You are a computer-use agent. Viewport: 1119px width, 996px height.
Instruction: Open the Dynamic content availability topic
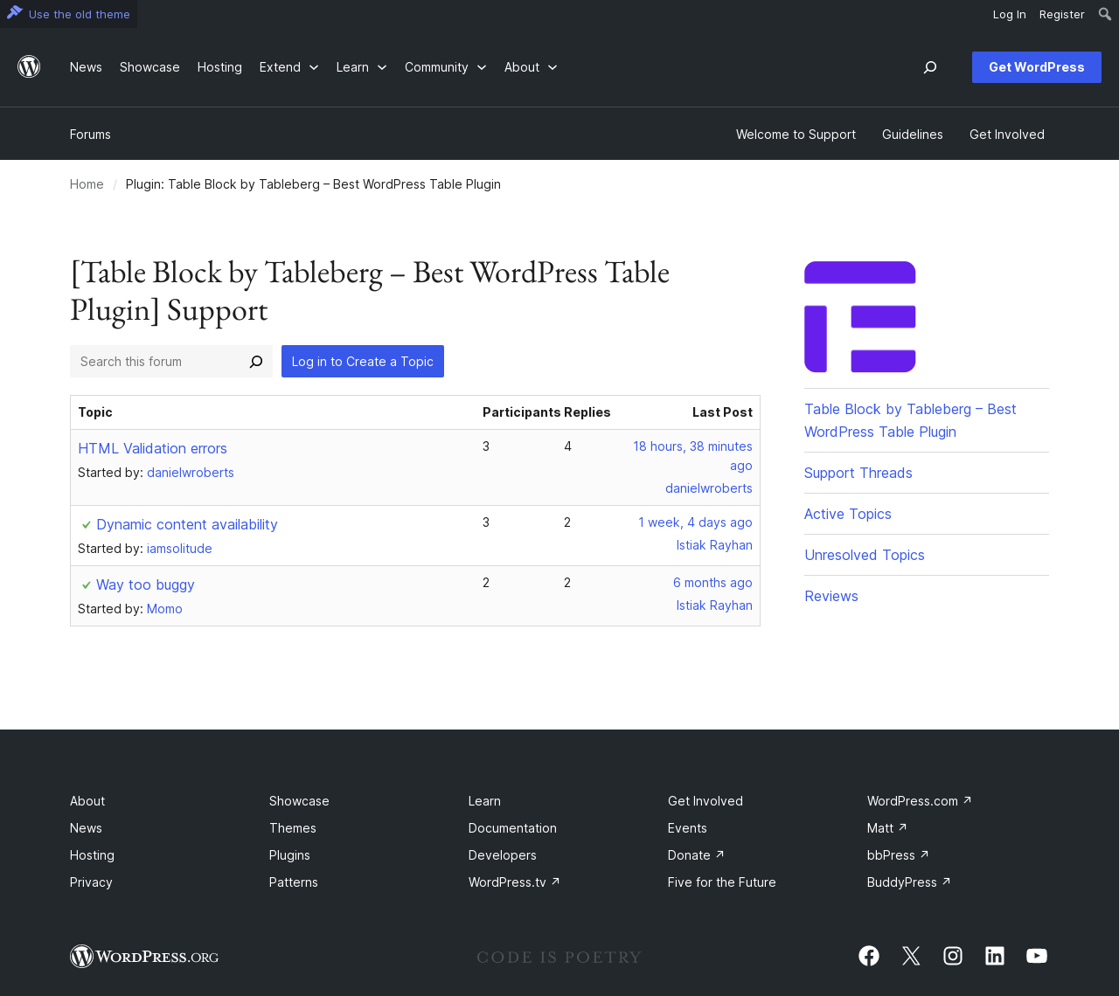click(x=187, y=524)
